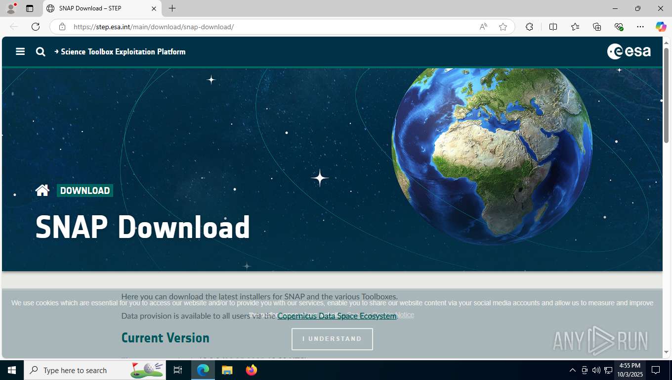
Task: Open Task View on the taskbar
Action: (178, 370)
